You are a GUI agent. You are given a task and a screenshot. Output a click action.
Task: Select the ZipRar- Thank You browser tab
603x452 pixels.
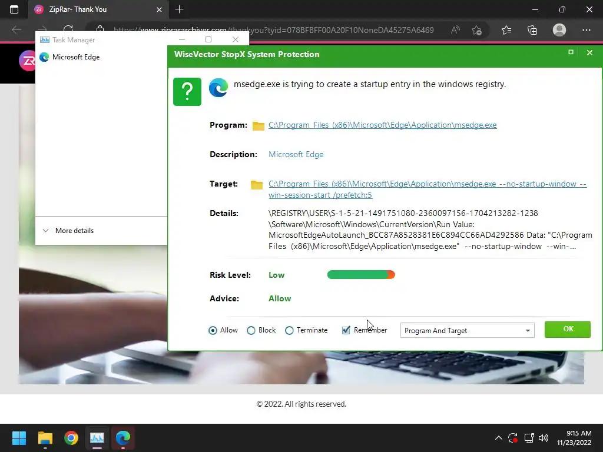[x=98, y=9]
